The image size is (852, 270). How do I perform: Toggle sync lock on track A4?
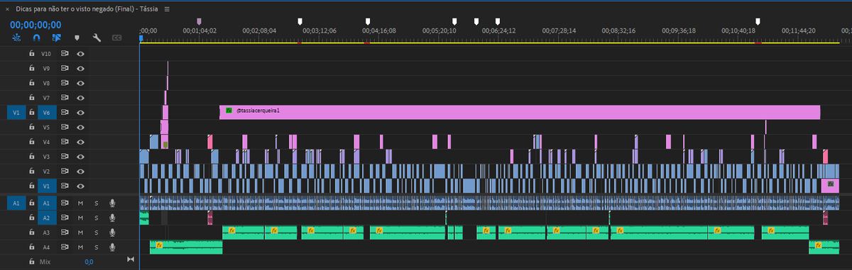[64, 247]
